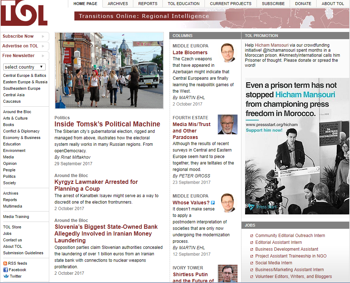This screenshot has width=350, height=283.
Task: Open the Opinion section
Action: (x=10, y=164)
